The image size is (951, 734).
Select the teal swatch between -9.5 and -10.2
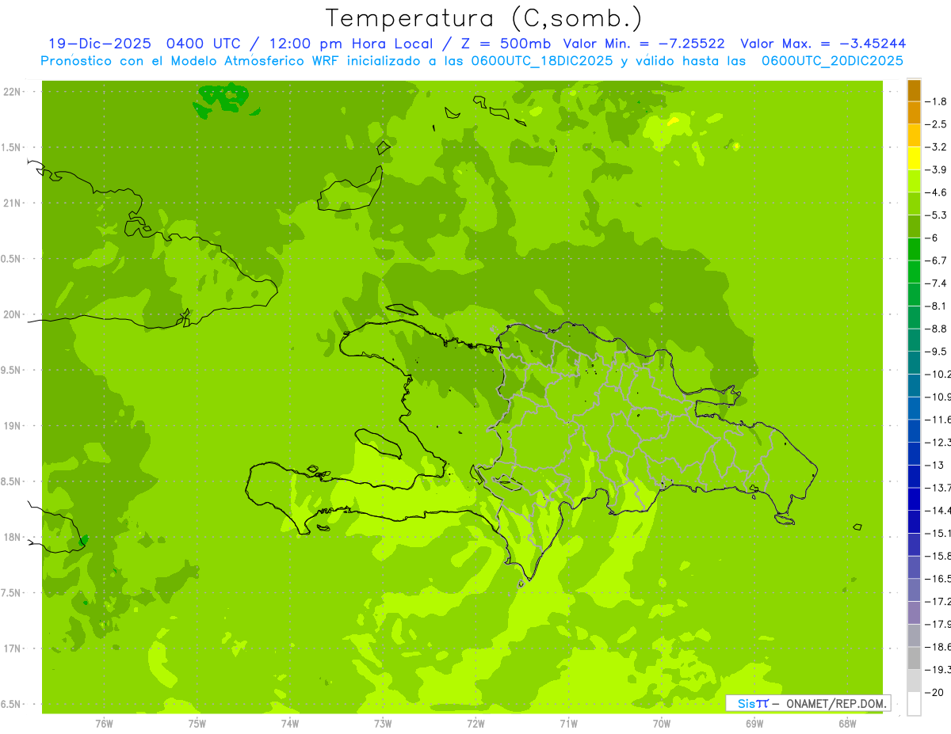coord(914,363)
